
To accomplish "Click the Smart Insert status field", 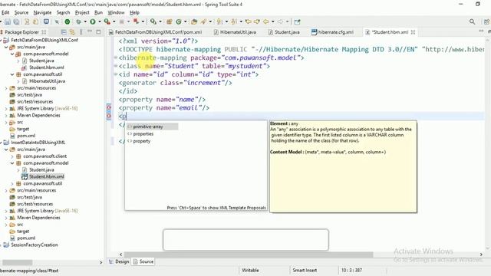I will [x=305, y=271].
